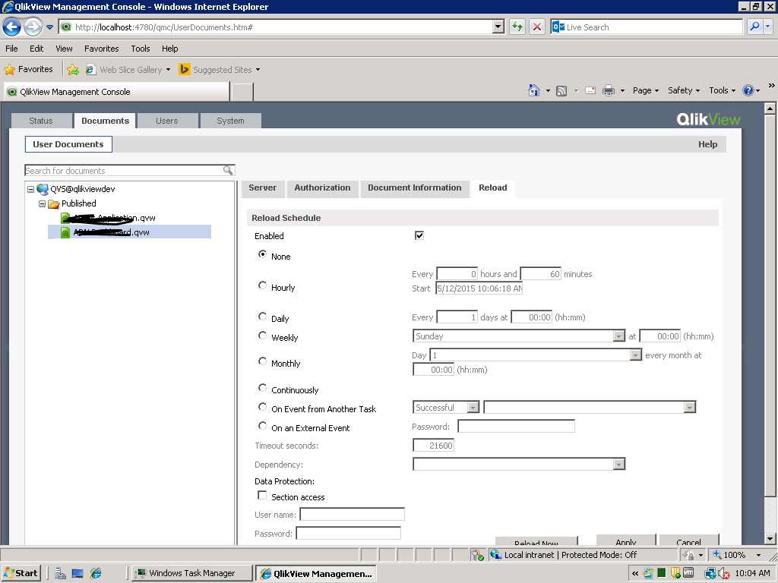This screenshot has height=583, width=778.
Task: Click the Print icon in command bar
Action: (608, 90)
